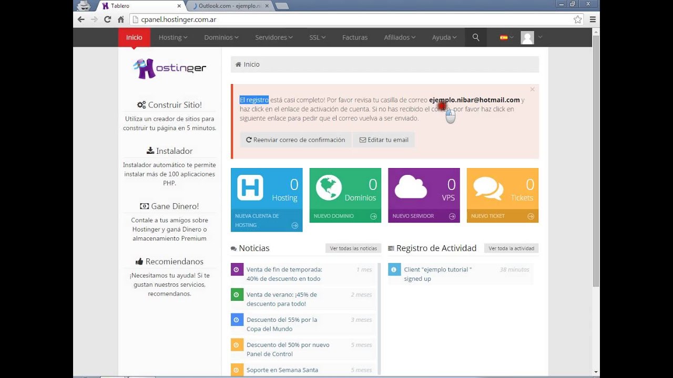Open the Facturas menu item

355,37
